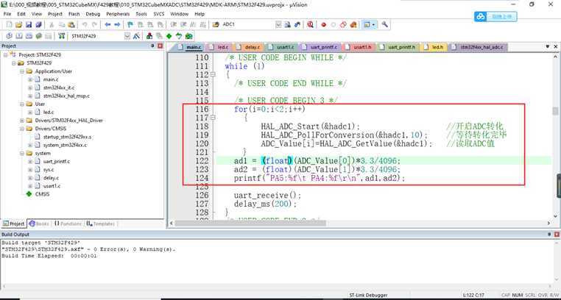
Task: Select startup_stm32f429xx.s in project tree
Action: point(67,137)
